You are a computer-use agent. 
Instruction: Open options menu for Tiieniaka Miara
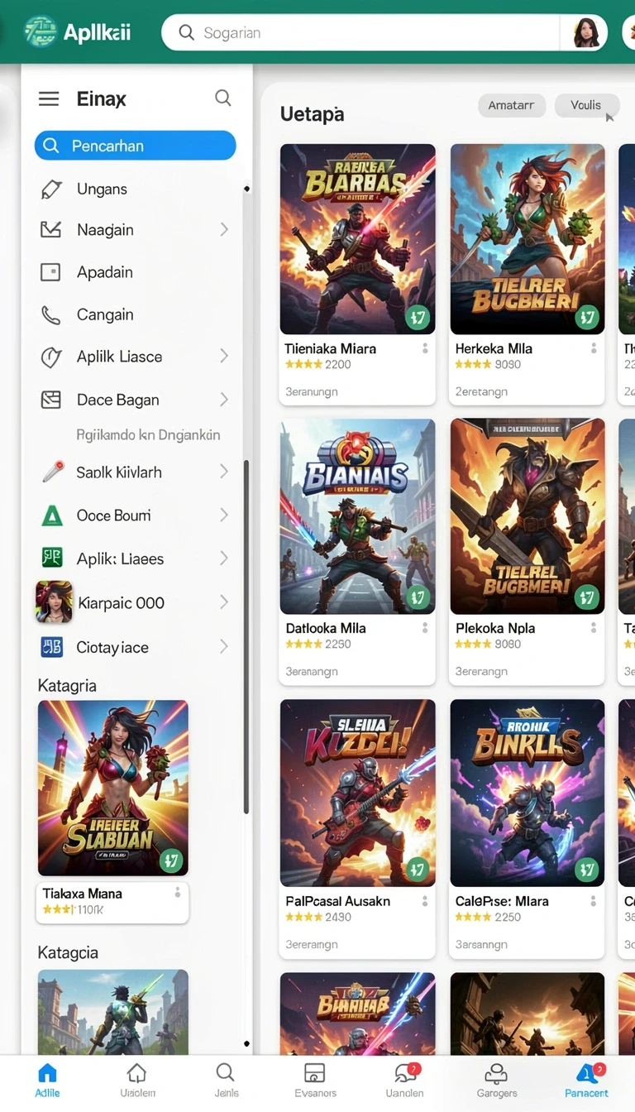tap(425, 348)
